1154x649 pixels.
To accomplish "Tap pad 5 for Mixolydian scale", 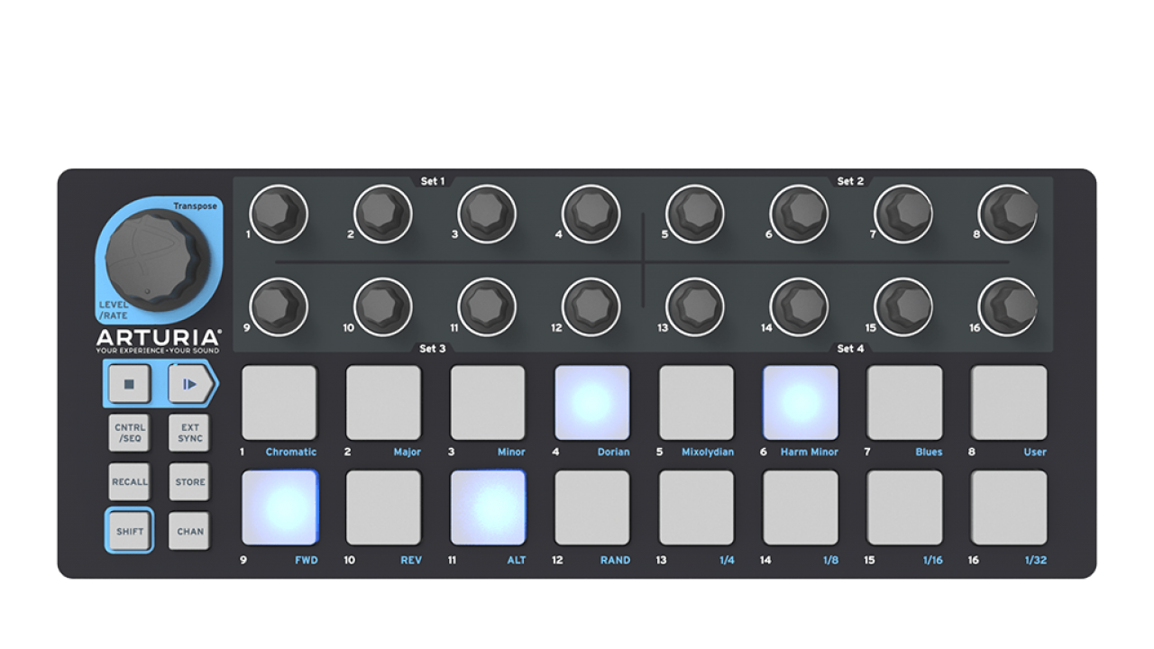I will click(696, 402).
